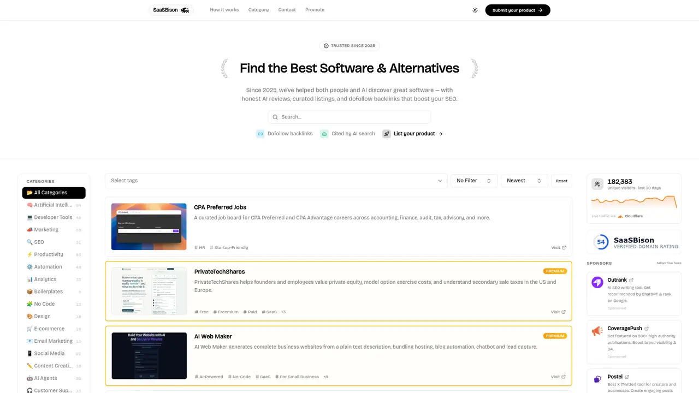
Task: Click the Freemium tag on PrivateTechShares
Action: coord(226,312)
